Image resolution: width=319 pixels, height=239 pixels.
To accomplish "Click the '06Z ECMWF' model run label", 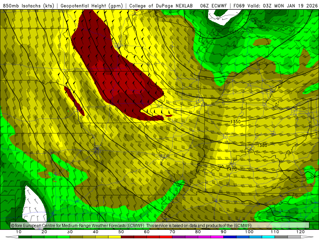I will coord(213,6).
